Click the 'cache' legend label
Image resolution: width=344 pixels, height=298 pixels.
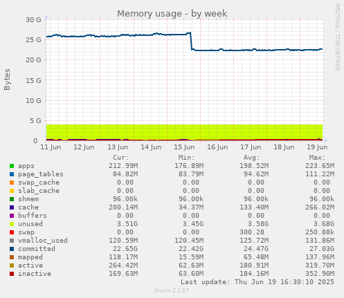28,207
